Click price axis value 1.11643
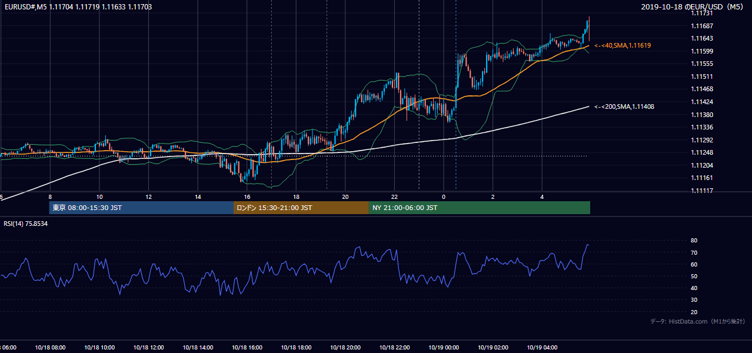Image resolution: width=752 pixels, height=353 pixels. tap(701, 38)
